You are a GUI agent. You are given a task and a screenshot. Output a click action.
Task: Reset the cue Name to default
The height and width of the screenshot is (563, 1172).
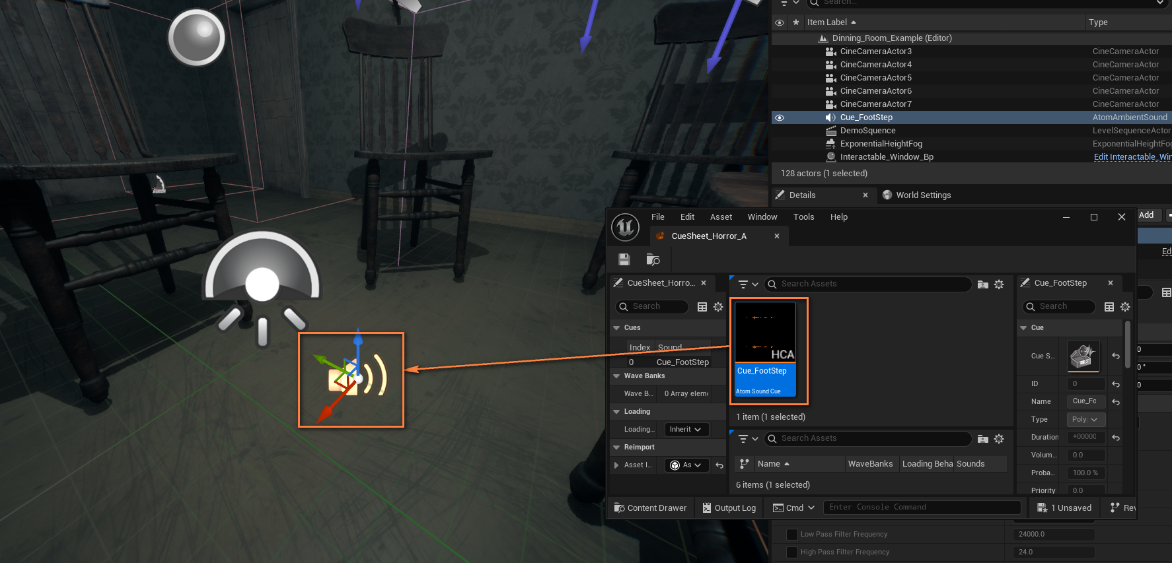[x=1116, y=402]
